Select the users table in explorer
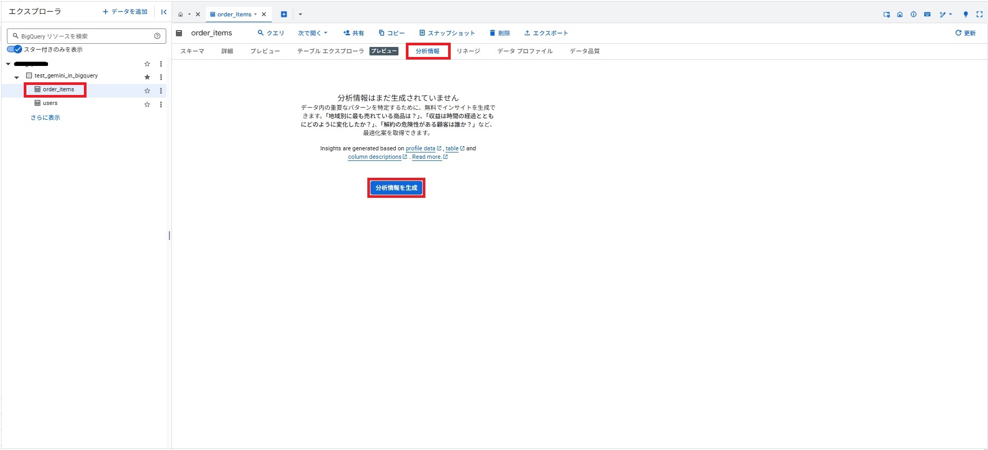The width and height of the screenshot is (988, 450). pyautogui.click(x=50, y=103)
